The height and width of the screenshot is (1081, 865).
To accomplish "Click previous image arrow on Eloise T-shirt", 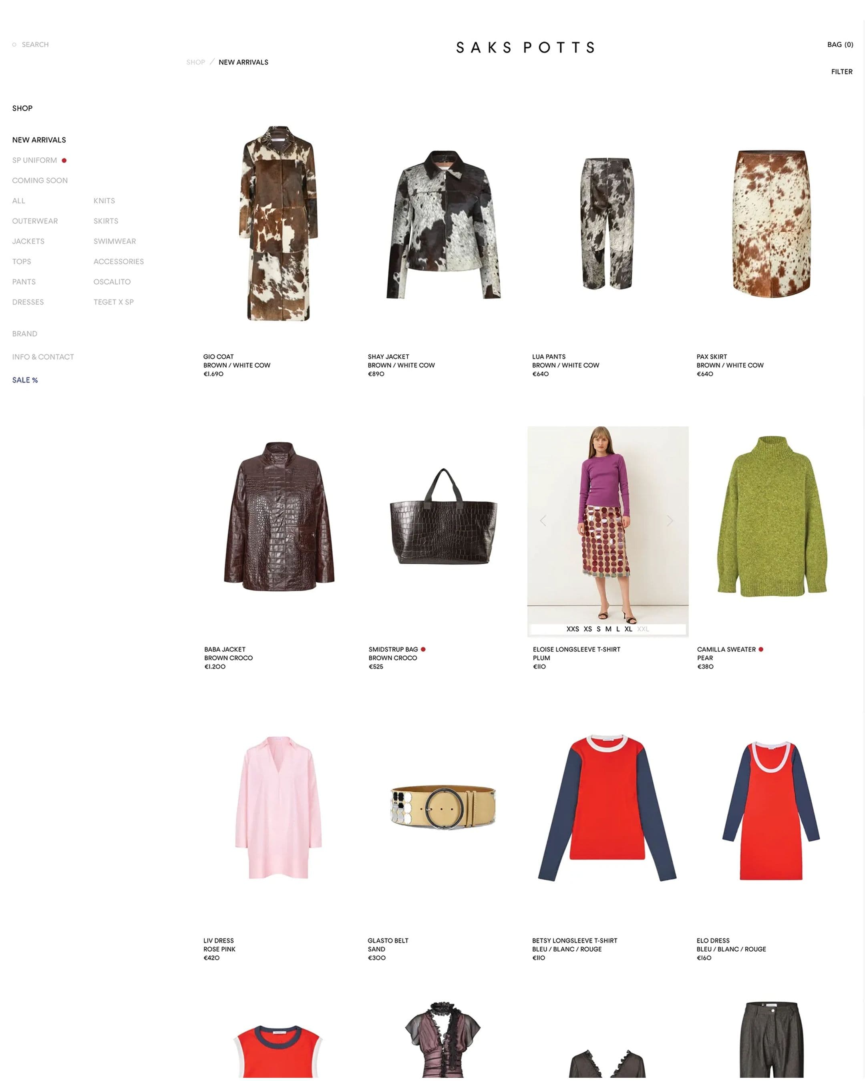I will tap(543, 521).
